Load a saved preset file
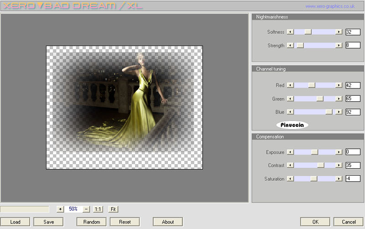This screenshot has height=229, width=365. pyautogui.click(x=15, y=222)
